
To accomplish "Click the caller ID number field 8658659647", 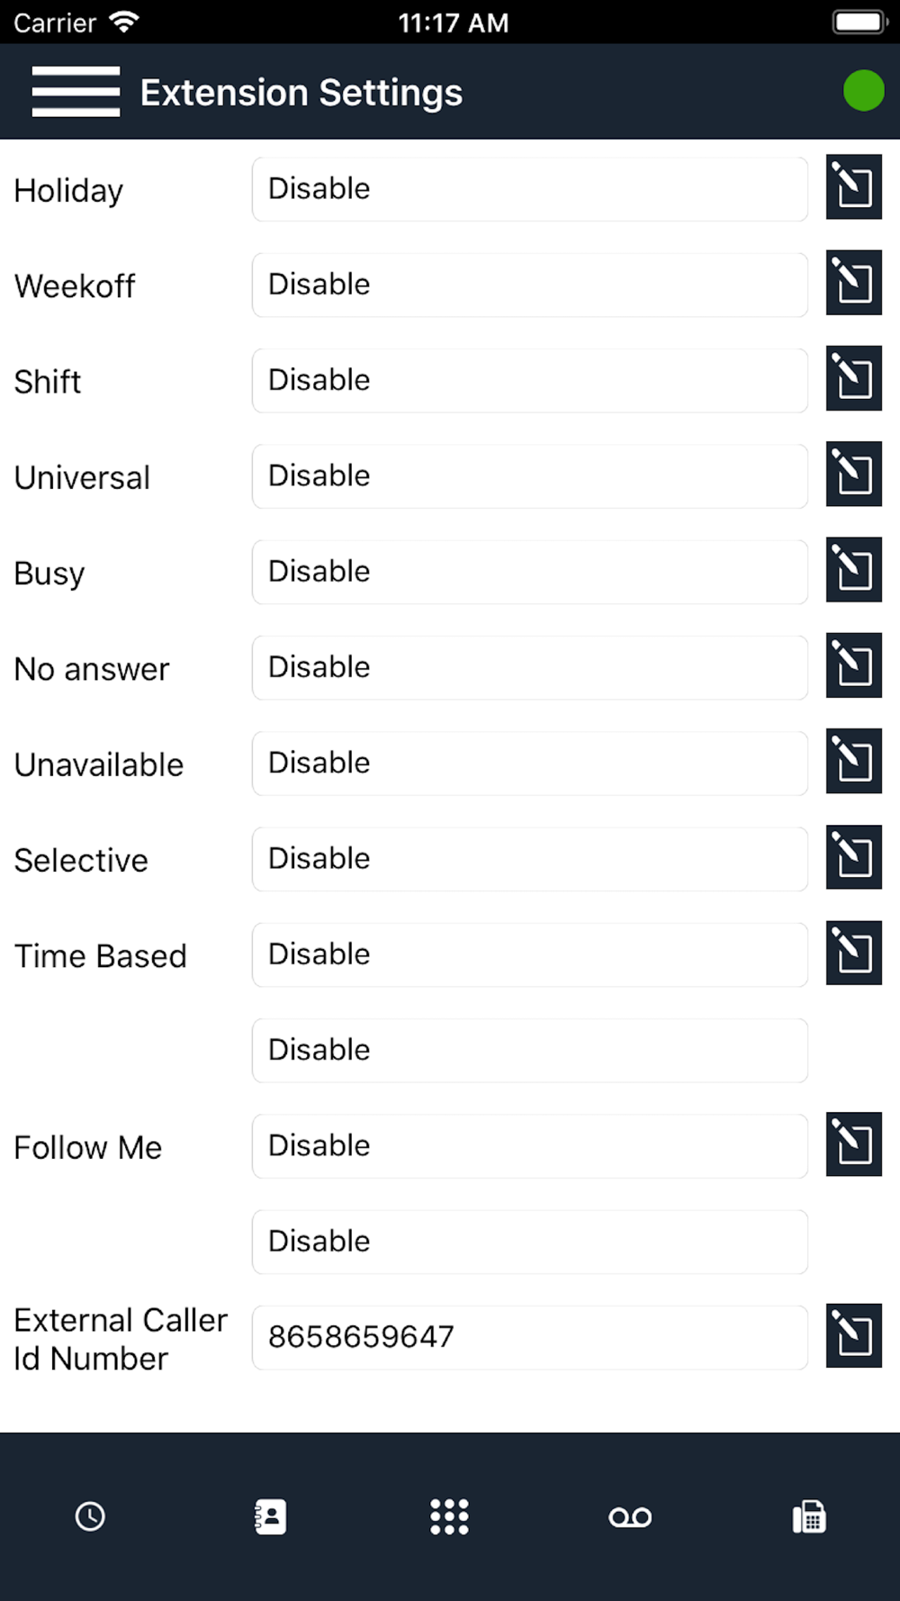I will 530,1337.
